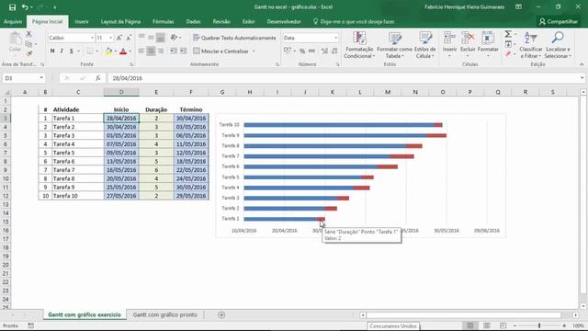Viewport: 588px width, 331px height.
Task: Decrease font size with smaller A icon
Action: pyautogui.click(x=129, y=38)
